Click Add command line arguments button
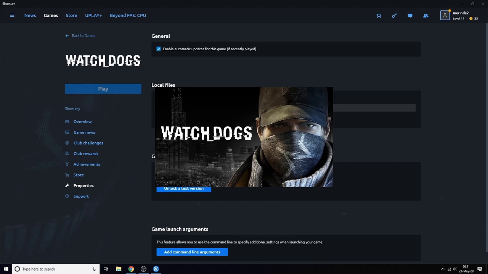This screenshot has width=488, height=274. tap(192, 252)
